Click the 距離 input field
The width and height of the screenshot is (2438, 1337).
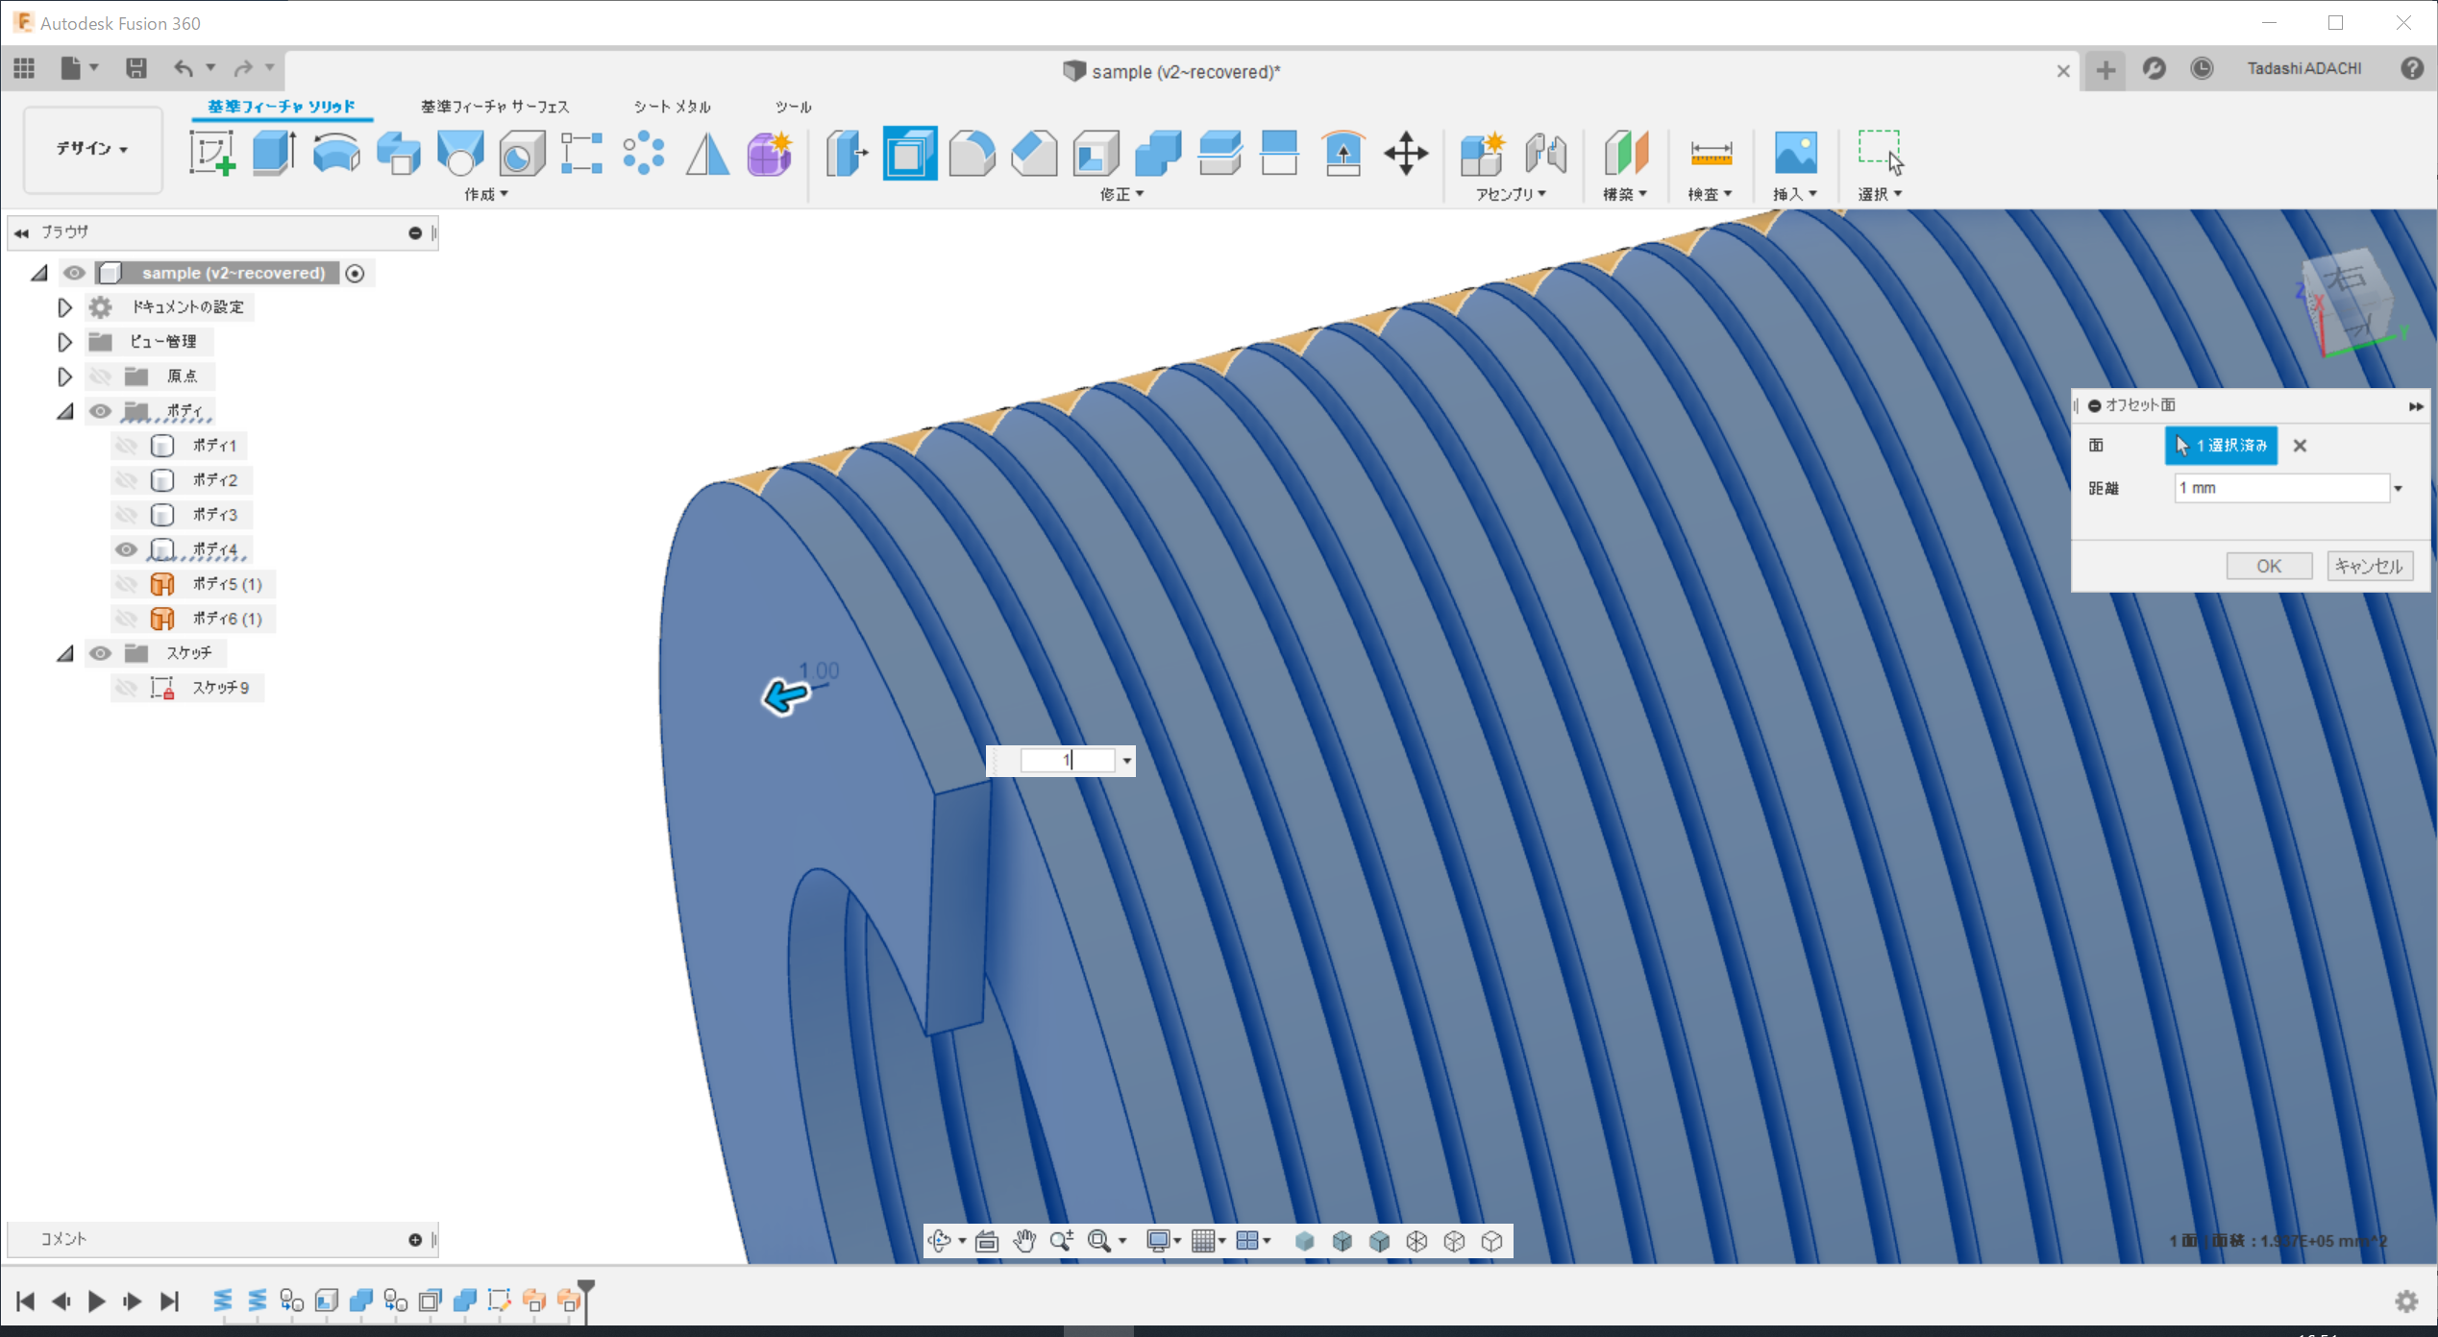point(2280,489)
